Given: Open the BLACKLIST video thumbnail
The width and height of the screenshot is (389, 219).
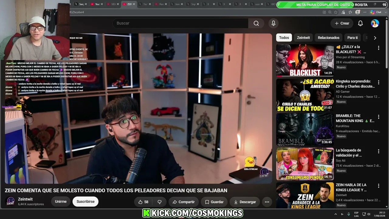Looking at the screenshot, I should (305, 60).
